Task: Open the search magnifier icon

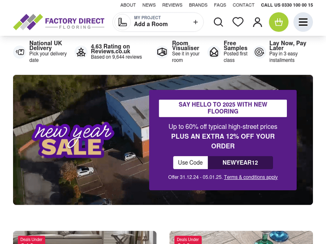Action: click(218, 22)
